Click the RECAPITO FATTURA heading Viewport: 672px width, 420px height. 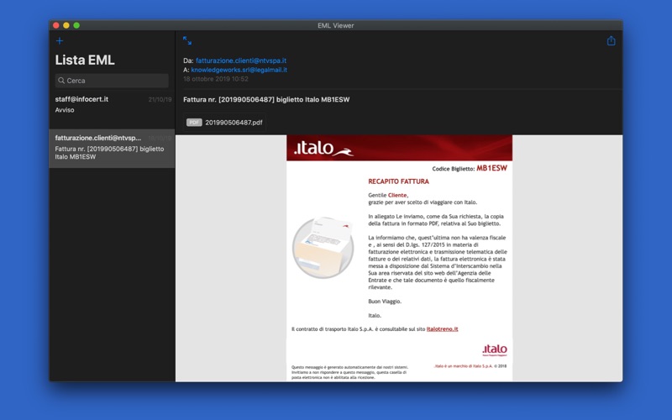point(398,181)
